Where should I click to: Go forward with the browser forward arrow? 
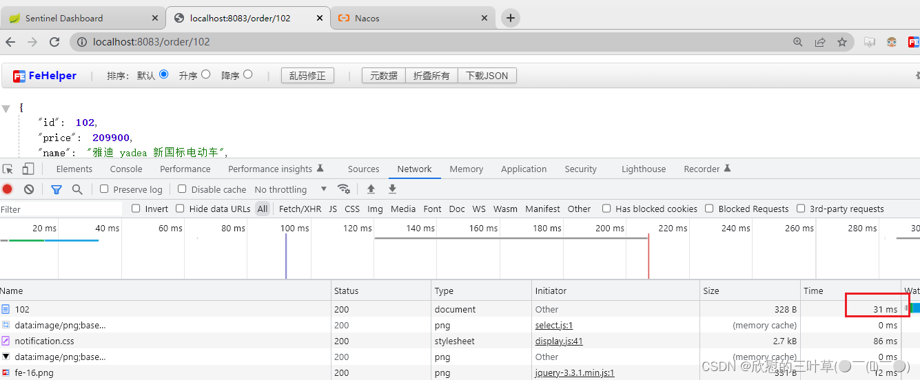point(32,42)
